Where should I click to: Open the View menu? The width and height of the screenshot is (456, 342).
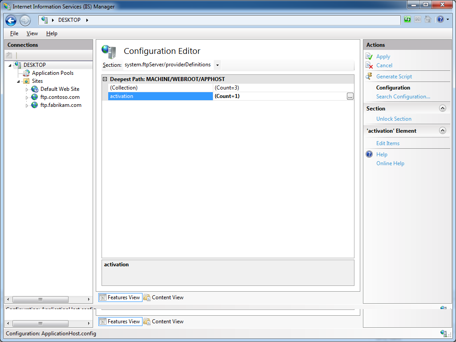tap(32, 33)
